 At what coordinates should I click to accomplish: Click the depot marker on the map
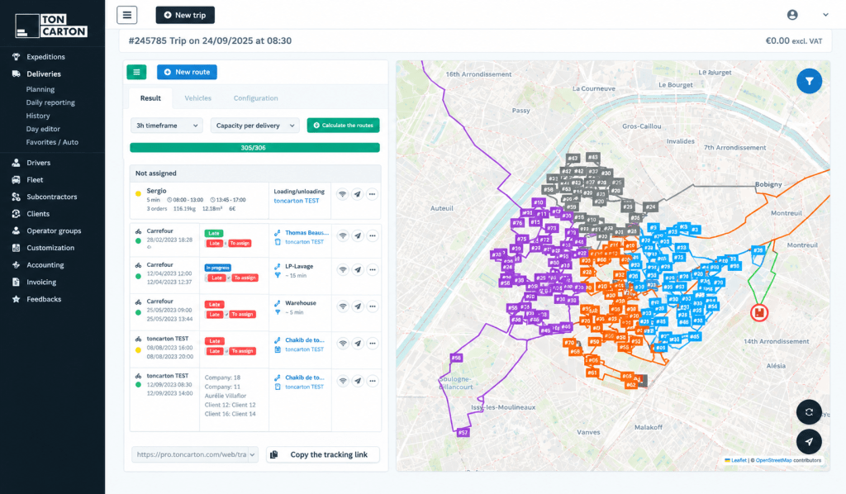pos(759,312)
